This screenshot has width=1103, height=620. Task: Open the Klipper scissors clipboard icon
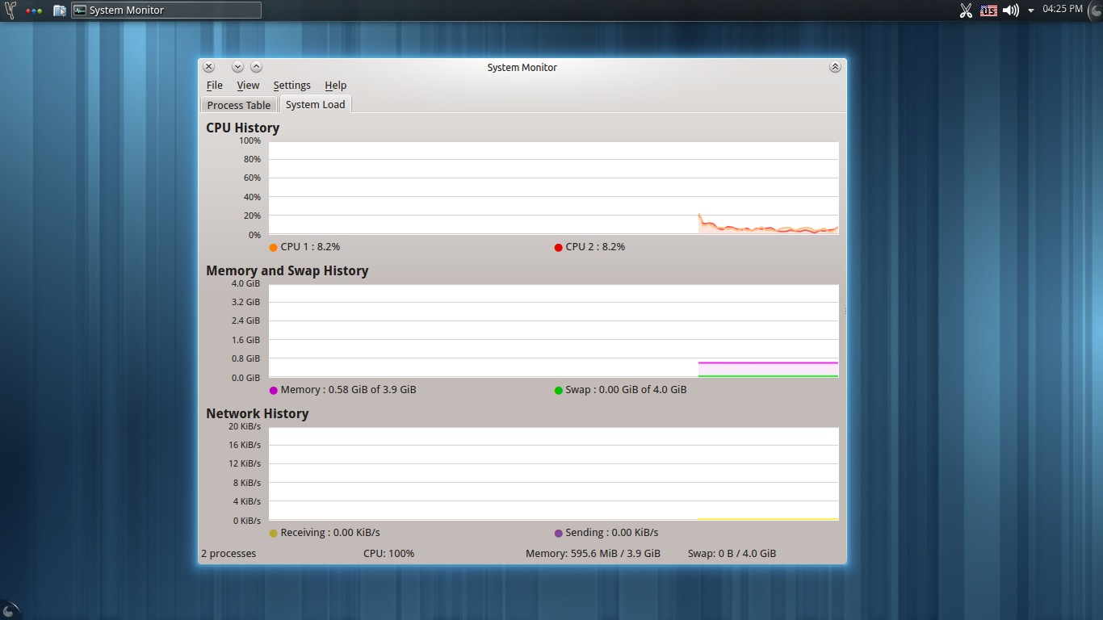coord(966,10)
